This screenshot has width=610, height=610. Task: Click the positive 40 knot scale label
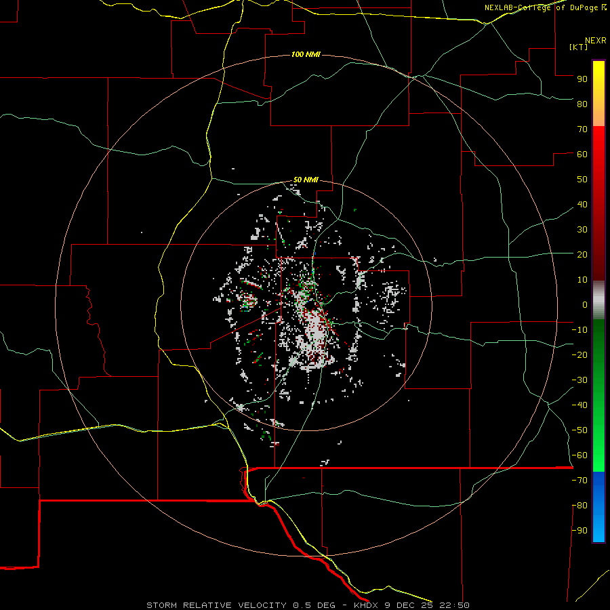582,204
